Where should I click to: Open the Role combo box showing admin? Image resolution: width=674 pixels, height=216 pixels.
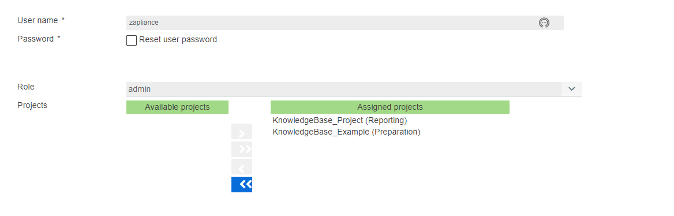click(x=354, y=89)
